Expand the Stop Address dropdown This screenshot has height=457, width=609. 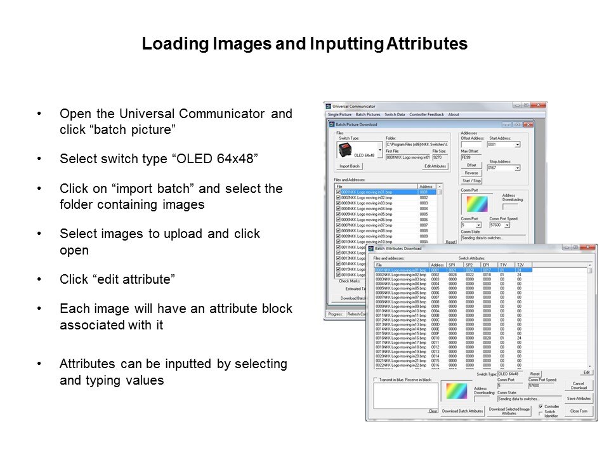518,168
